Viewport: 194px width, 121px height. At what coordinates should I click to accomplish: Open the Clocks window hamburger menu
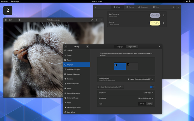(174, 7)
